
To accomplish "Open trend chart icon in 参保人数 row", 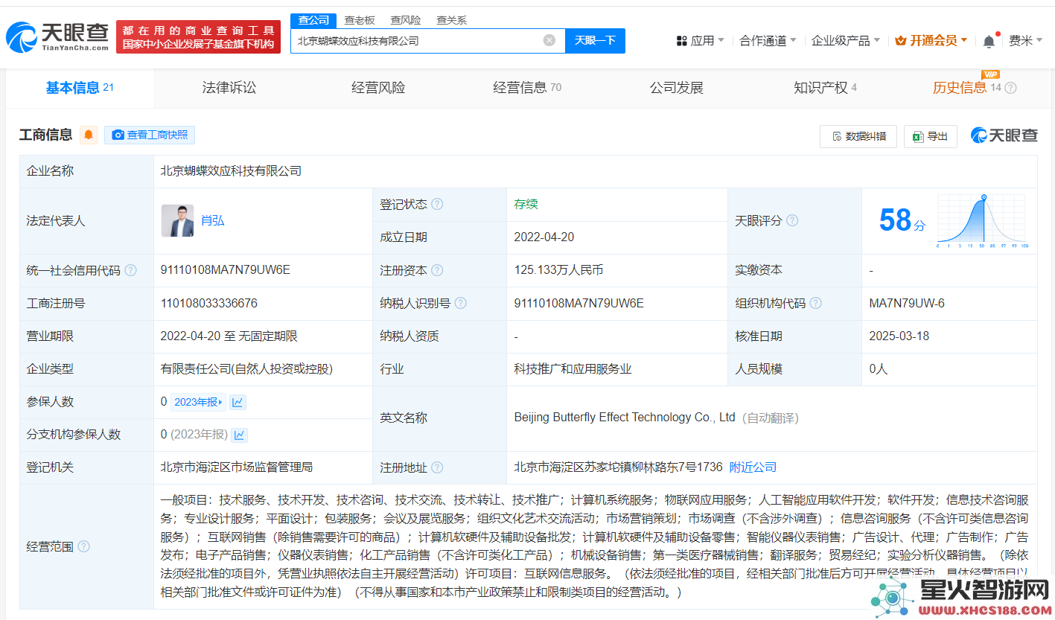I will [x=238, y=402].
